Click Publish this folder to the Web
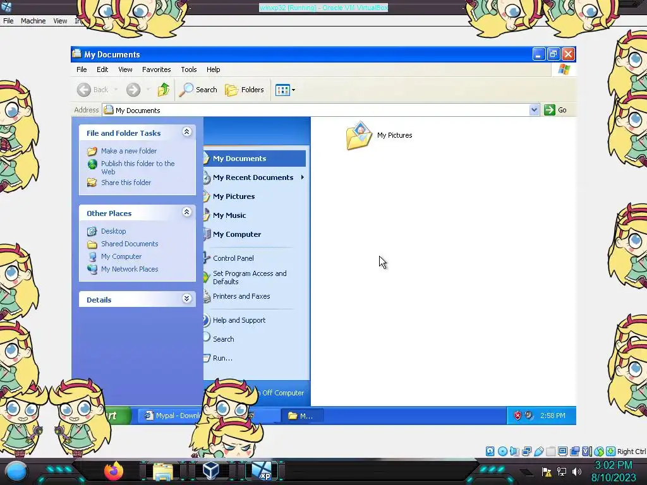The width and height of the screenshot is (647, 485). [138, 167]
